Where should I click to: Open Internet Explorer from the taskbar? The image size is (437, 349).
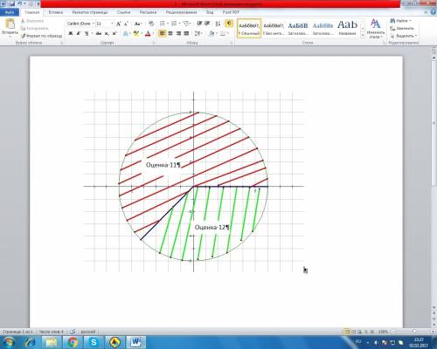(30, 342)
